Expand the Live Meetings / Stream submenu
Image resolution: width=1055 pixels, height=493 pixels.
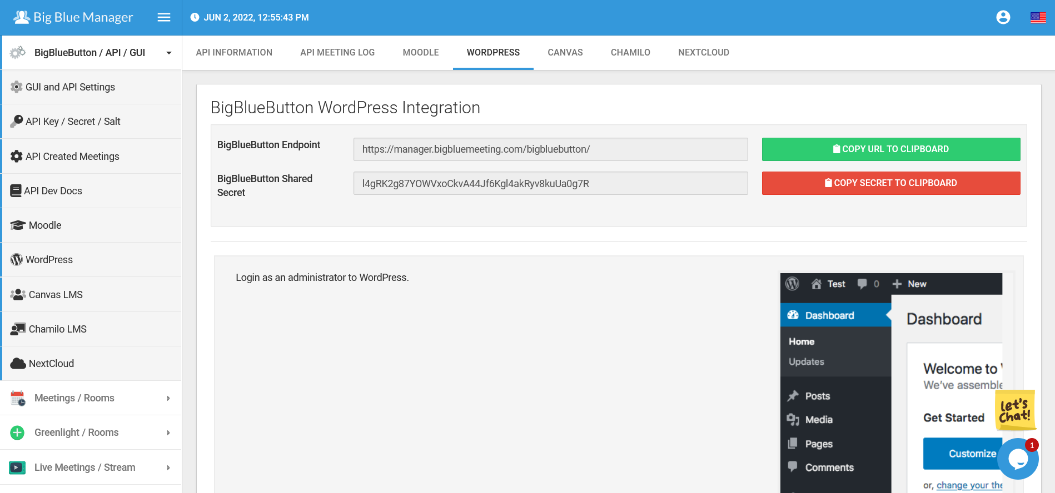[168, 467]
